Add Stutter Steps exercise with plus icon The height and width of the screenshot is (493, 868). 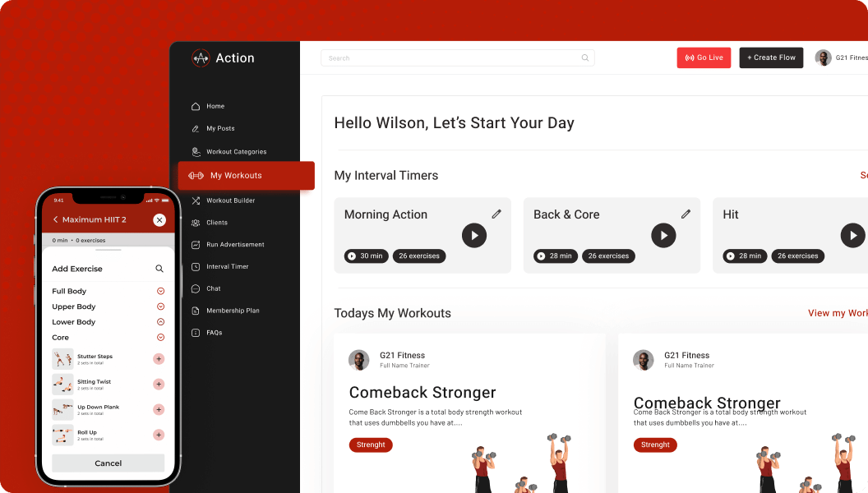pos(159,359)
